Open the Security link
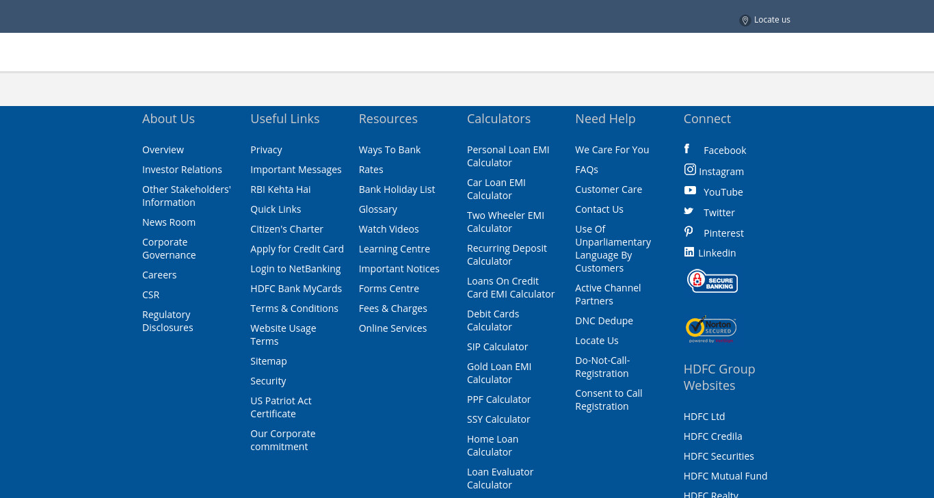 pyautogui.click(x=268, y=381)
